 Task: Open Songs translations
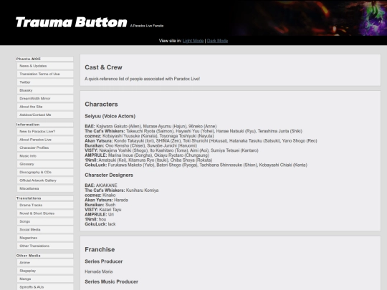(45, 221)
